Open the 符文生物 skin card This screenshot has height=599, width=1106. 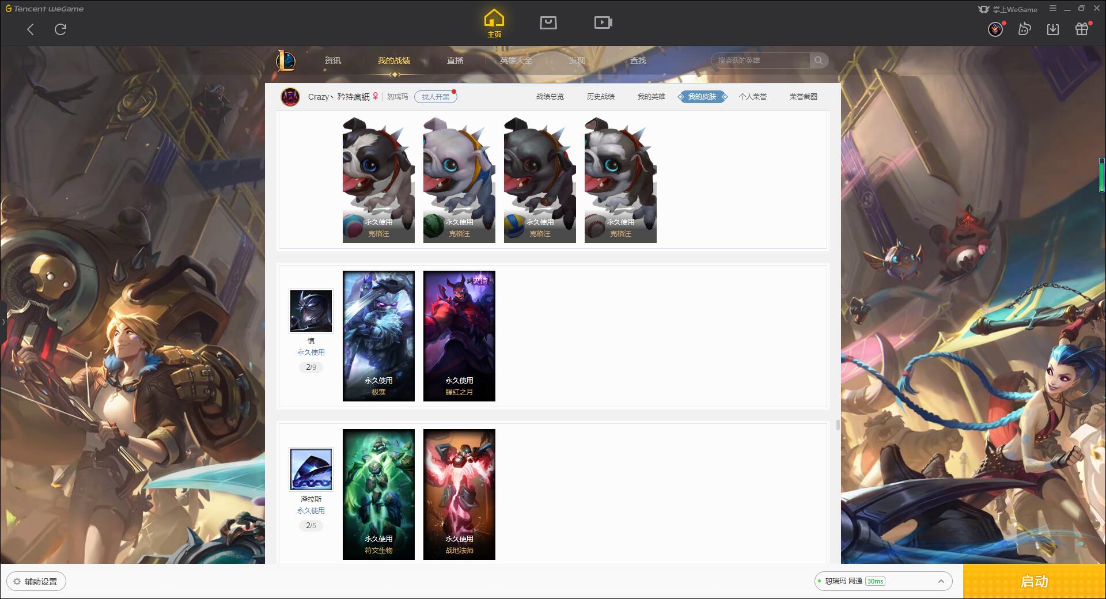tap(378, 494)
